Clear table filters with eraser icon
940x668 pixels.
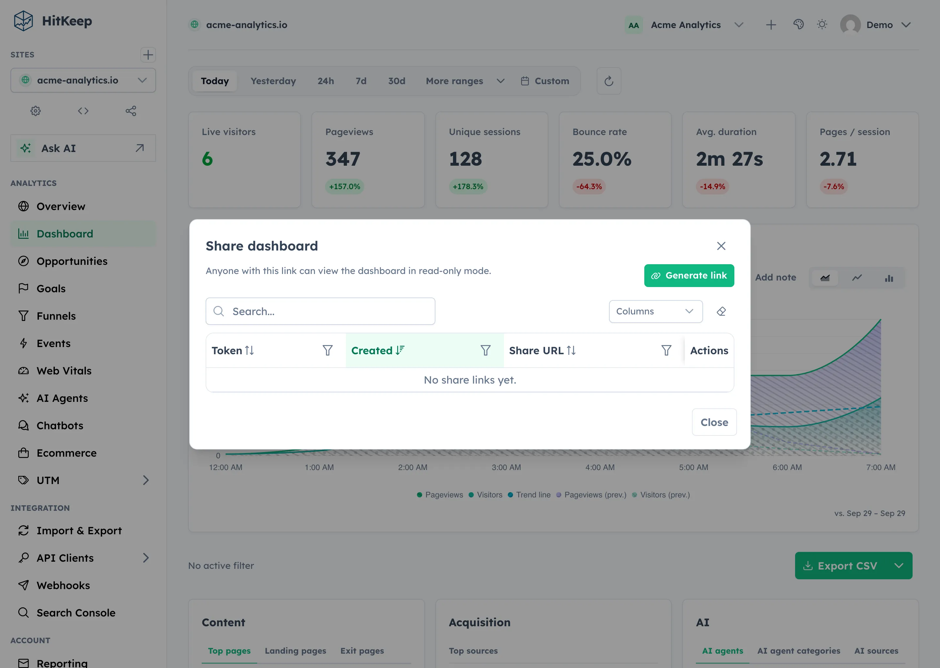pos(721,311)
